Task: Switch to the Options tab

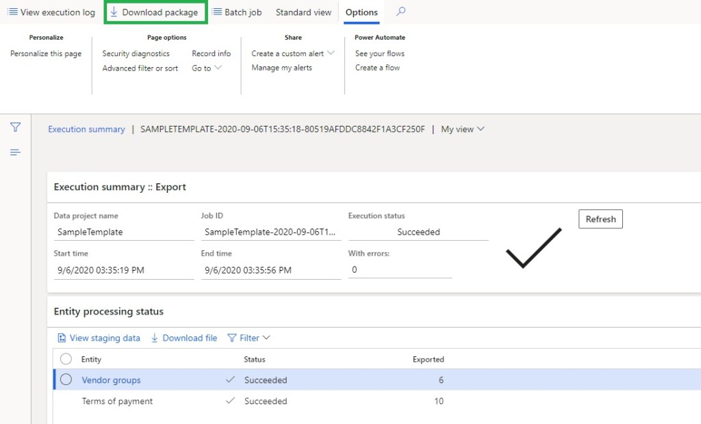Action: click(361, 12)
